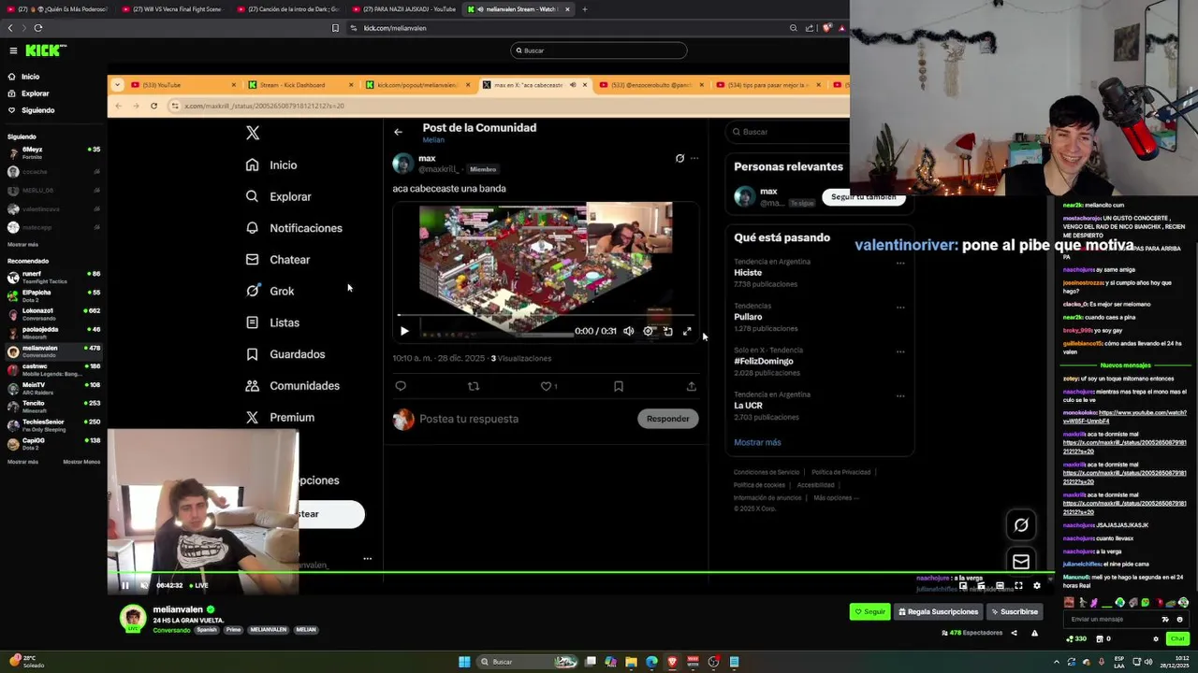Play the video in max's X post
This screenshot has height=673, width=1198.
pyautogui.click(x=404, y=331)
